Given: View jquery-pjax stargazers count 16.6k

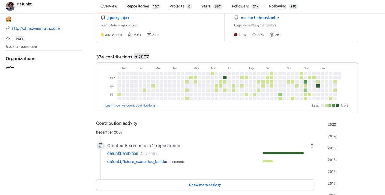Looking at the screenshot, I should 134,35.
